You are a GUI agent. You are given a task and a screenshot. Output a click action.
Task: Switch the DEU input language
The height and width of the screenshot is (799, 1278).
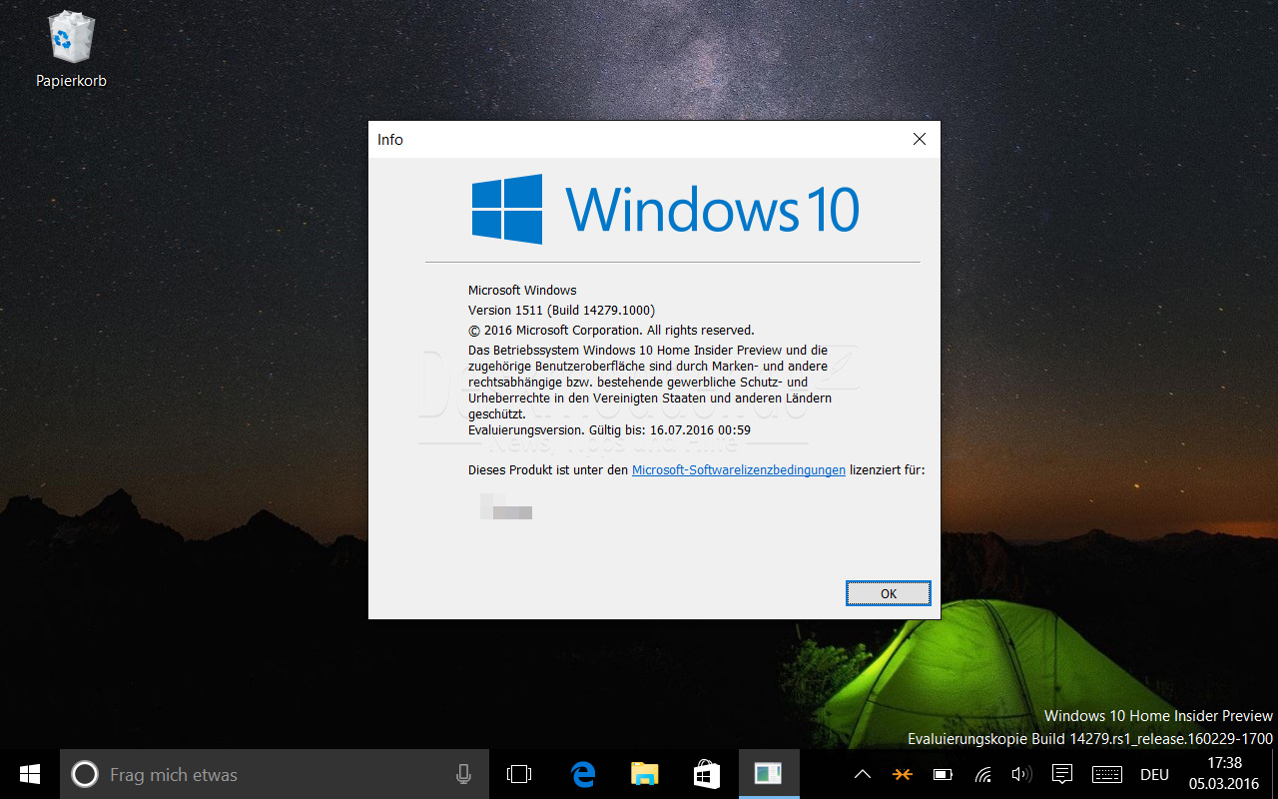pyautogui.click(x=1155, y=774)
